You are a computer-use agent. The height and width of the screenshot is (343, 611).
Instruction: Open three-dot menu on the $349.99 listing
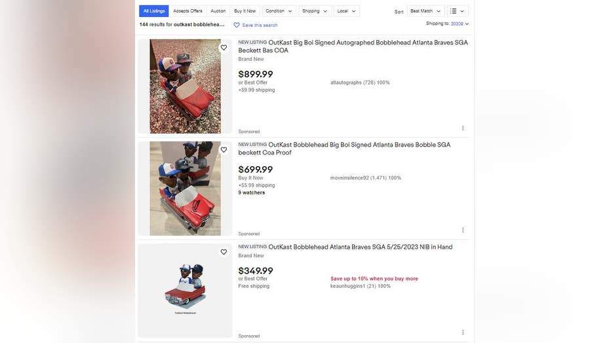coord(463,332)
